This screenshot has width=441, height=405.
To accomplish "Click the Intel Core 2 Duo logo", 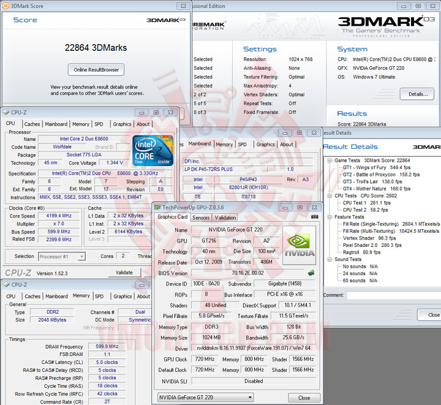I will pos(153,151).
